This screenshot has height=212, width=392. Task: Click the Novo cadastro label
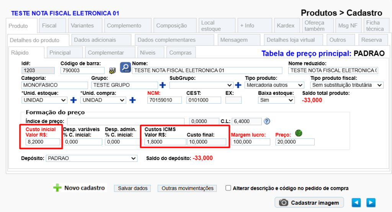[85, 188]
